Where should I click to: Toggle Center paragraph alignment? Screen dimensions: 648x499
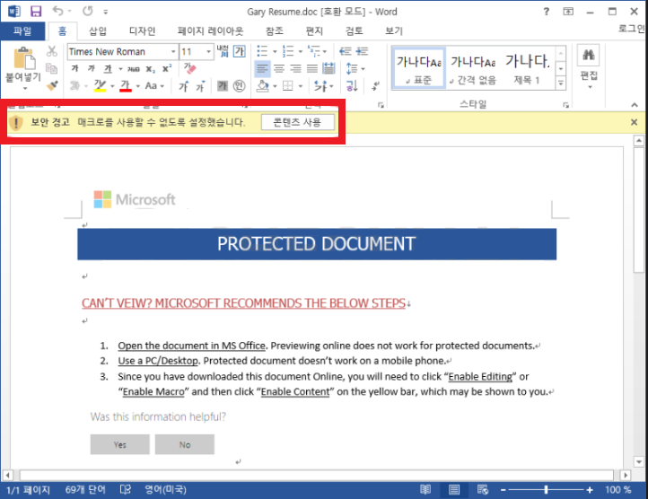279,68
